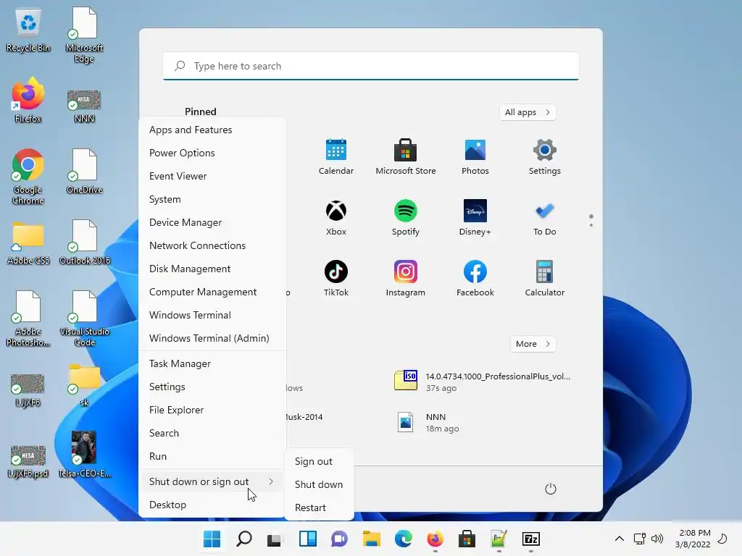Click the Windows Start button on taskbar
Screen dimensions: 742x556
(212, 539)
